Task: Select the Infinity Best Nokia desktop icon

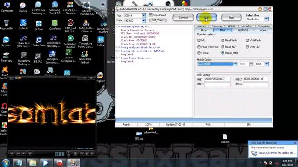Action: coord(54,41)
